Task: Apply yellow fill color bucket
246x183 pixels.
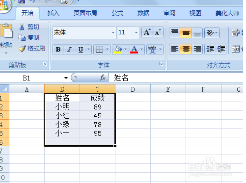Action: [118, 50]
